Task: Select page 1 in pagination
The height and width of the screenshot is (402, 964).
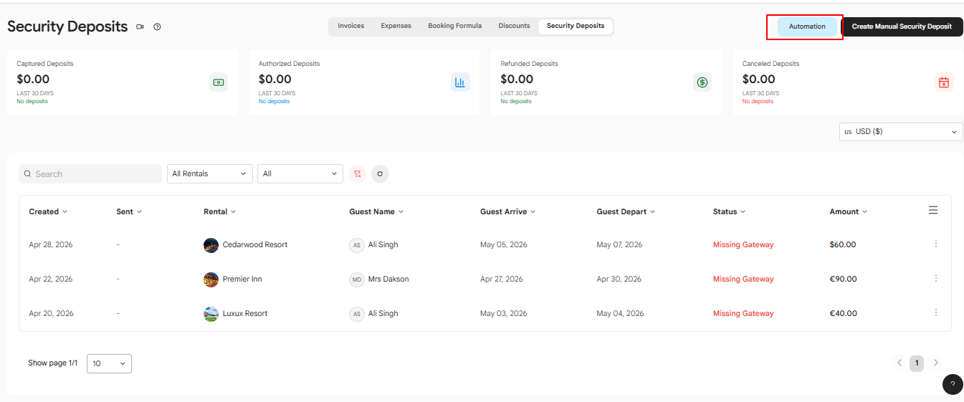Action: point(917,363)
